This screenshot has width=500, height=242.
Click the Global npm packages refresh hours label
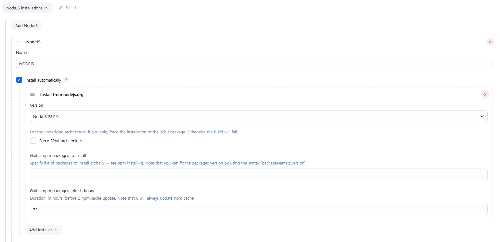click(62, 191)
